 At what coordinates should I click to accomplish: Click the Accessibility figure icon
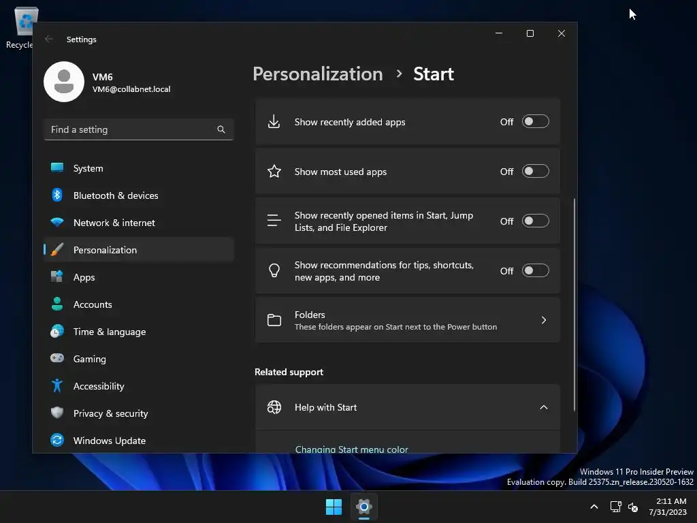tap(57, 385)
